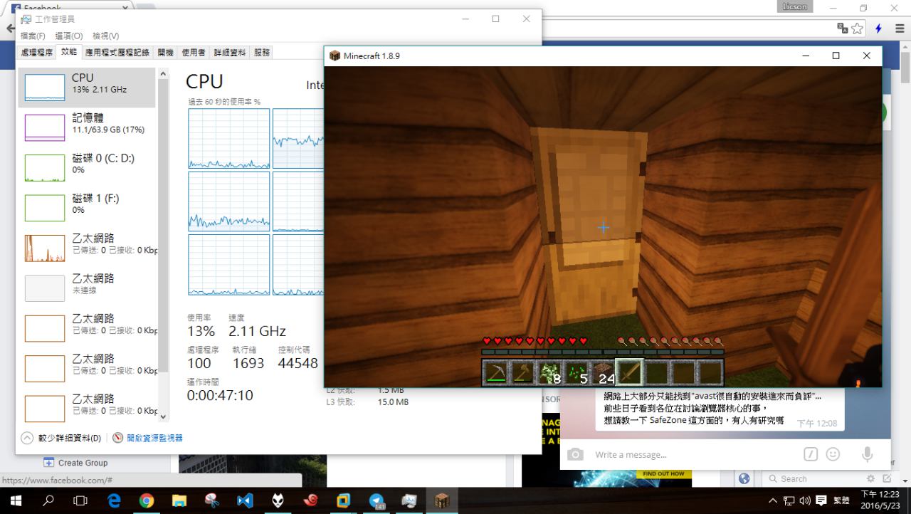The image size is (911, 514).
Task: Select 磁碟 0 (C: D:) item
Action: 87,167
